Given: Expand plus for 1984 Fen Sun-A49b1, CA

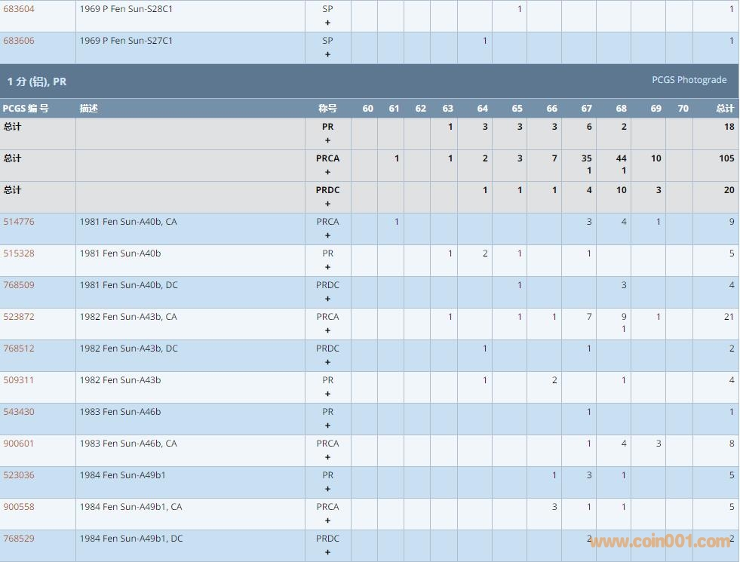Looking at the screenshot, I should [x=327, y=521].
